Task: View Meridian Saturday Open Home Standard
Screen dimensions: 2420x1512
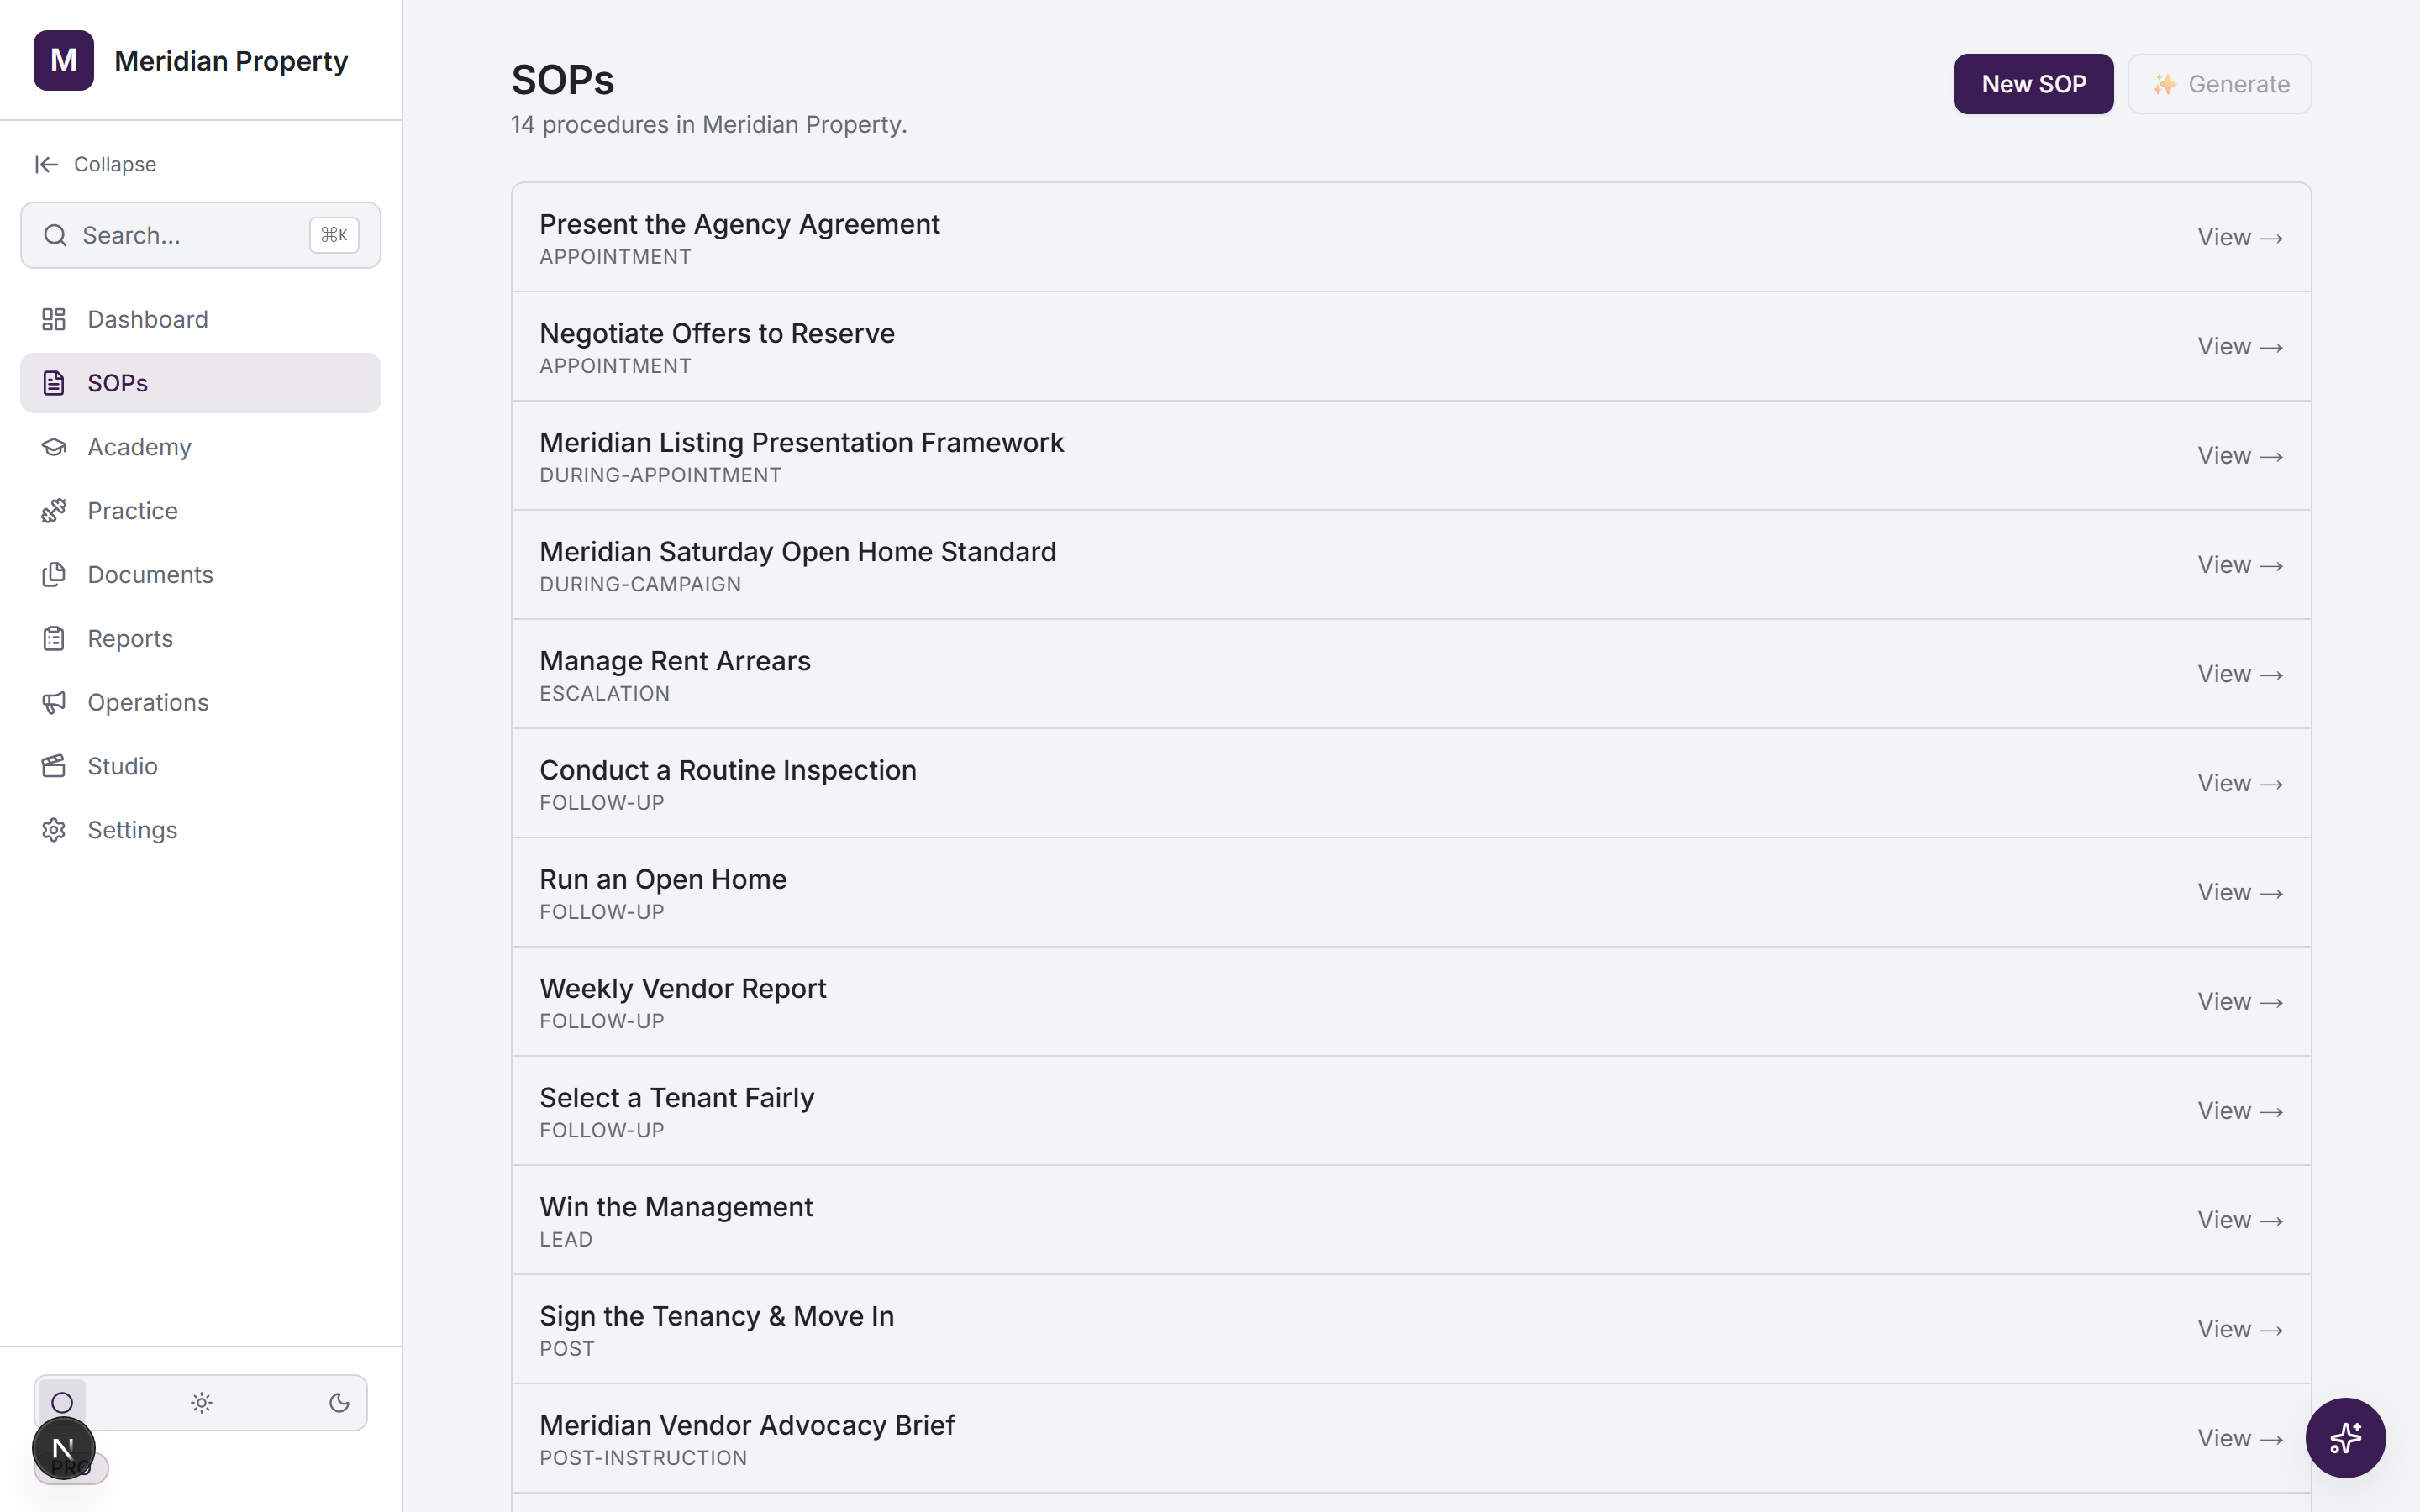Action: tap(2239, 565)
